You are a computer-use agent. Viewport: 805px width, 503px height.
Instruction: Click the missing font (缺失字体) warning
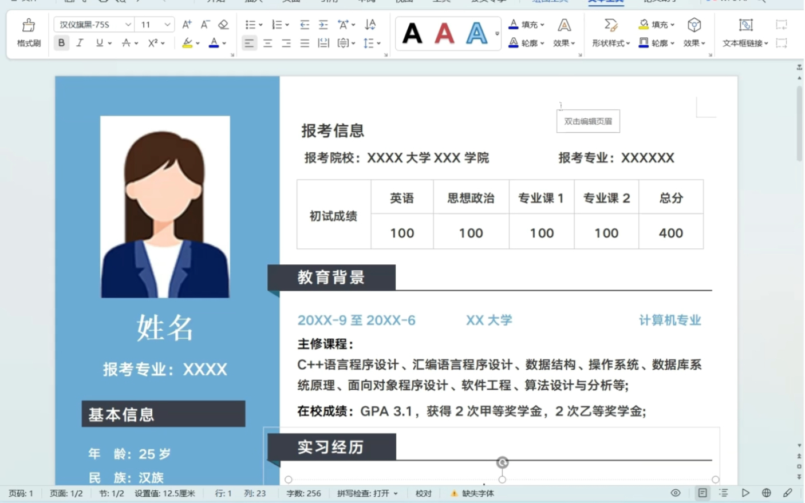pos(472,493)
